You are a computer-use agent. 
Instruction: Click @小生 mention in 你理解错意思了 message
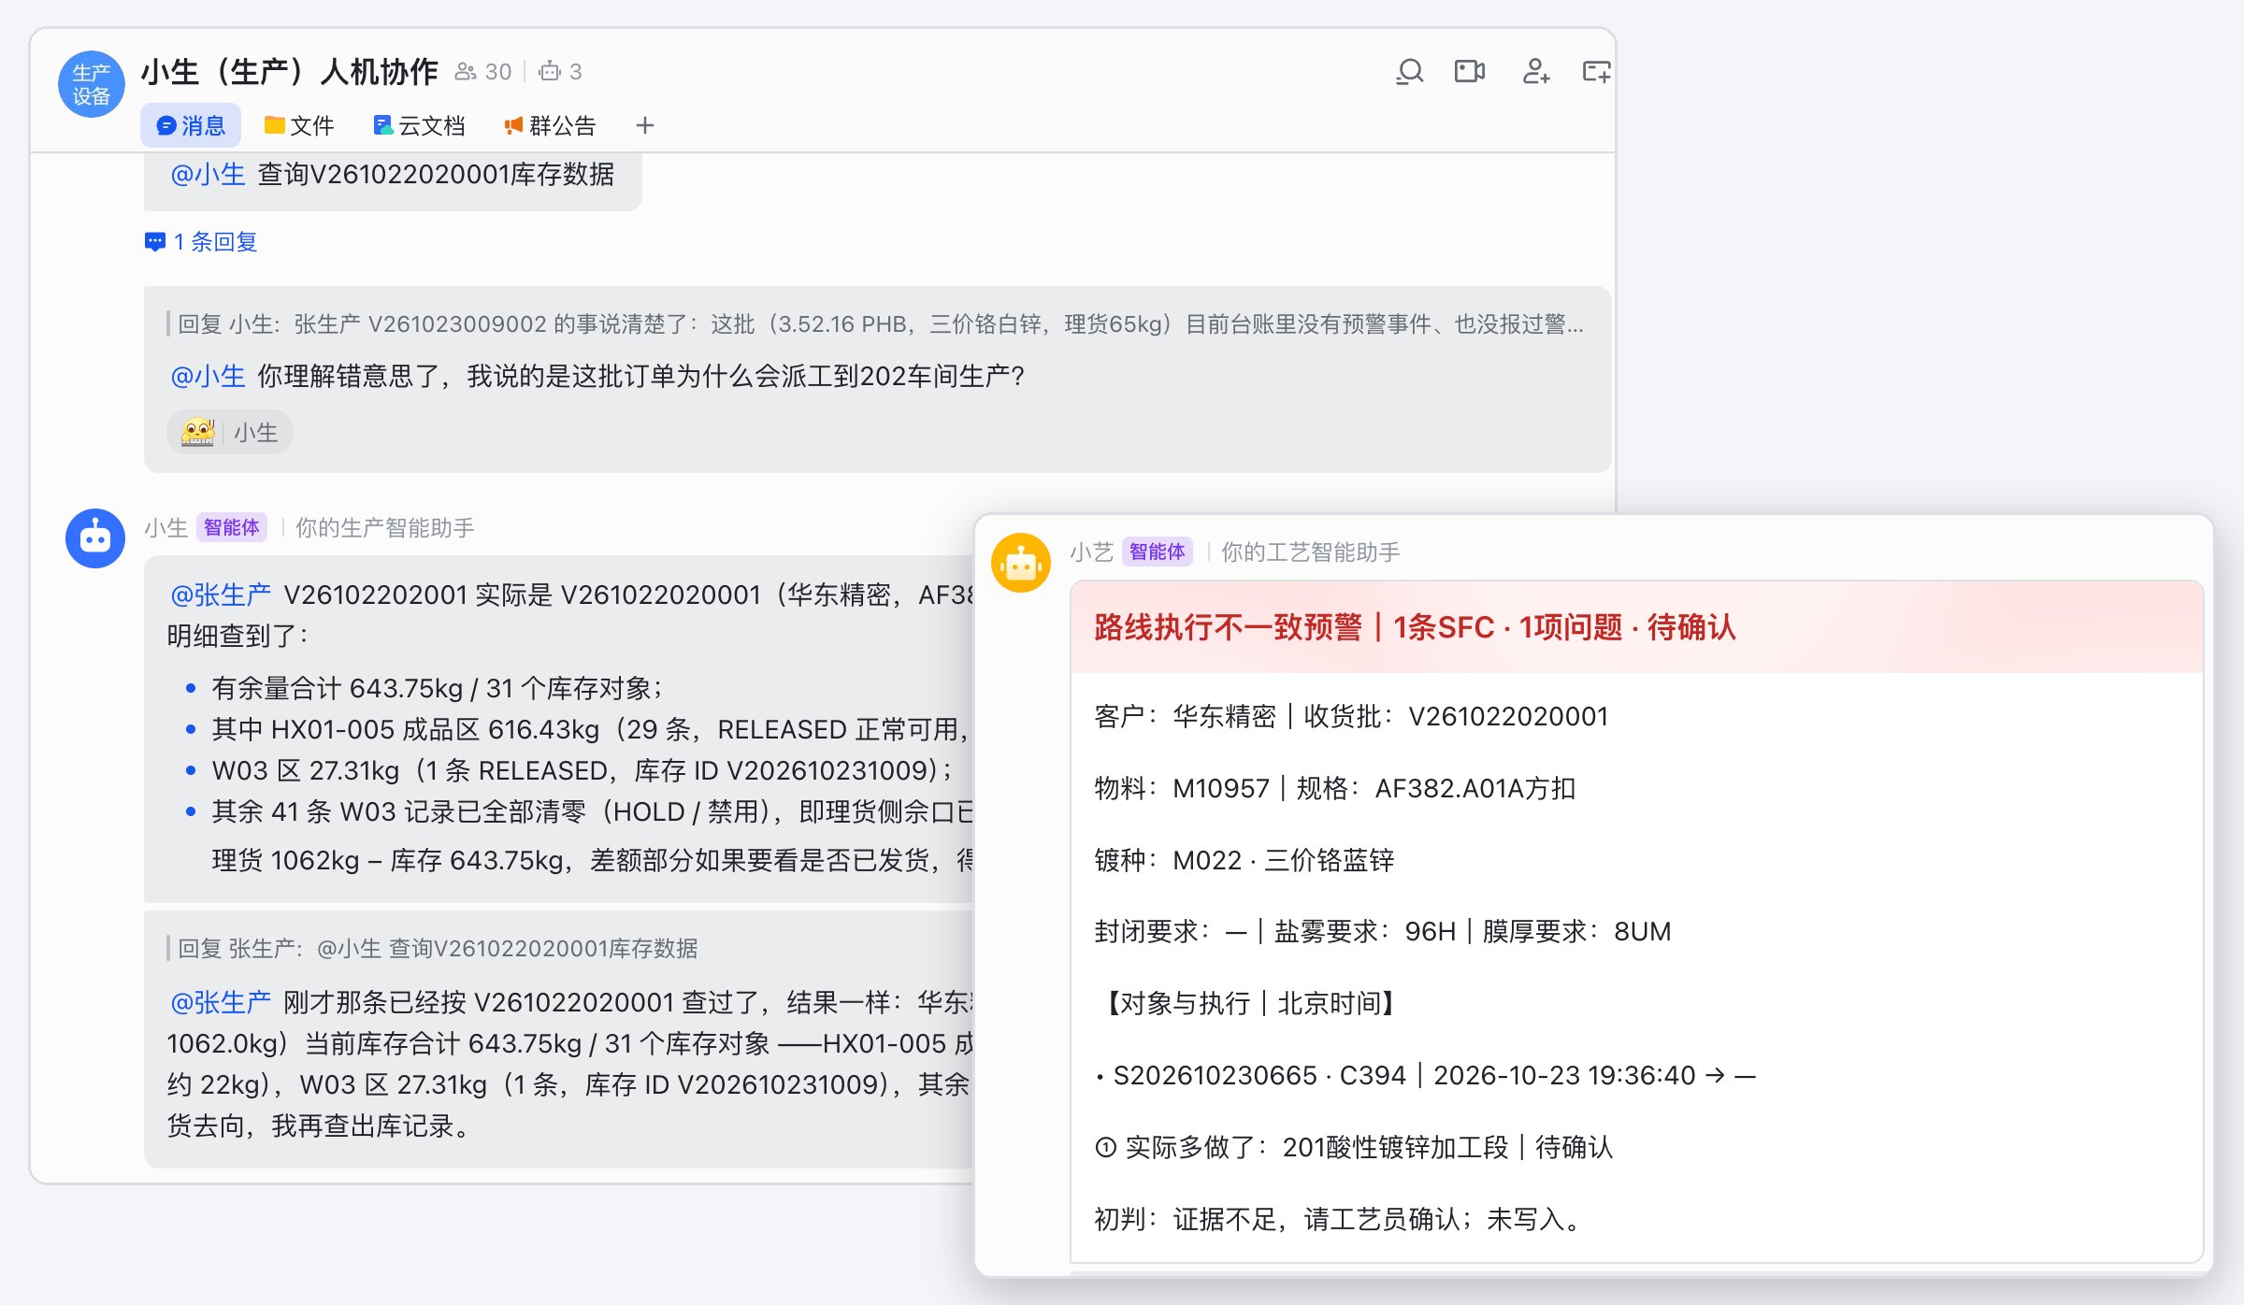tap(208, 376)
